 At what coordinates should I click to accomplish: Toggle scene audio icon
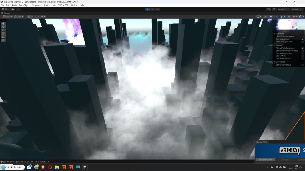(277, 17)
